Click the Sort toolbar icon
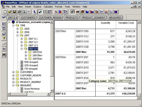 click(x=56, y=12)
